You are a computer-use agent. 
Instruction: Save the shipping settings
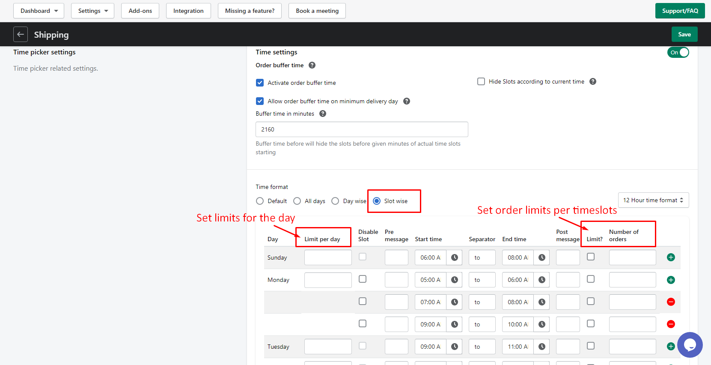(x=684, y=34)
